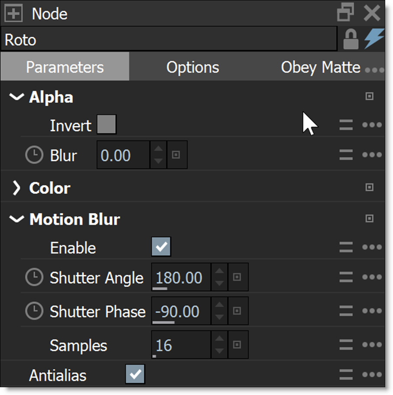Image resolution: width=393 pixels, height=395 pixels.
Task: Open the Obey Matte tab
Action: pos(320,67)
